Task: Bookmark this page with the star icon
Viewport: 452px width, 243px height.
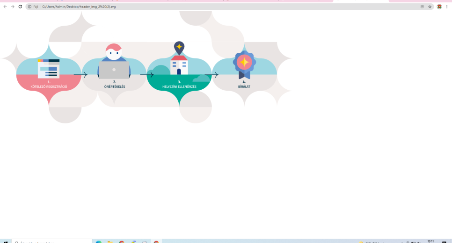Action: click(430, 7)
